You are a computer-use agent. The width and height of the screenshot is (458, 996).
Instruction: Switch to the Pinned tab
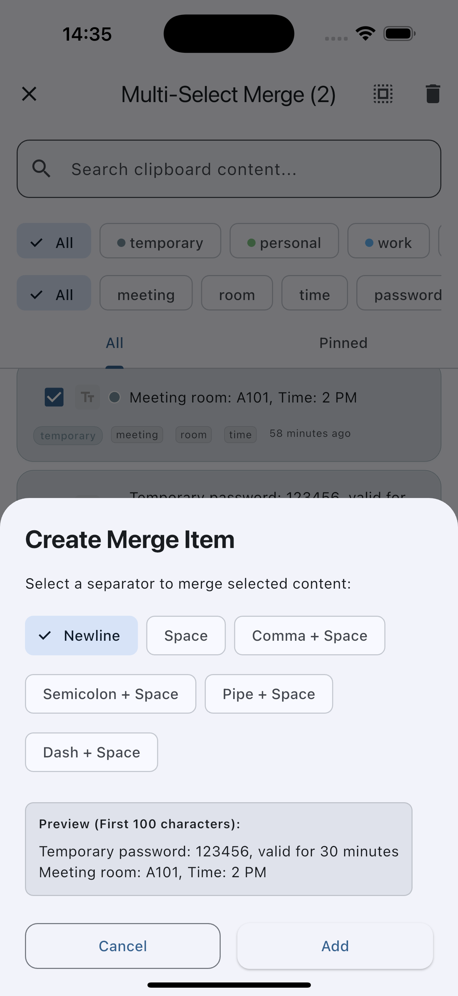[343, 343]
